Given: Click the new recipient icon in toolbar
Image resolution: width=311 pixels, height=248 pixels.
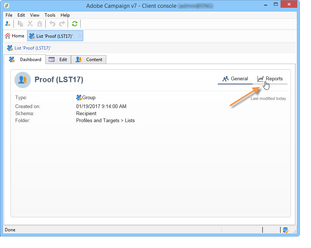Looking at the screenshot, I should (7, 24).
